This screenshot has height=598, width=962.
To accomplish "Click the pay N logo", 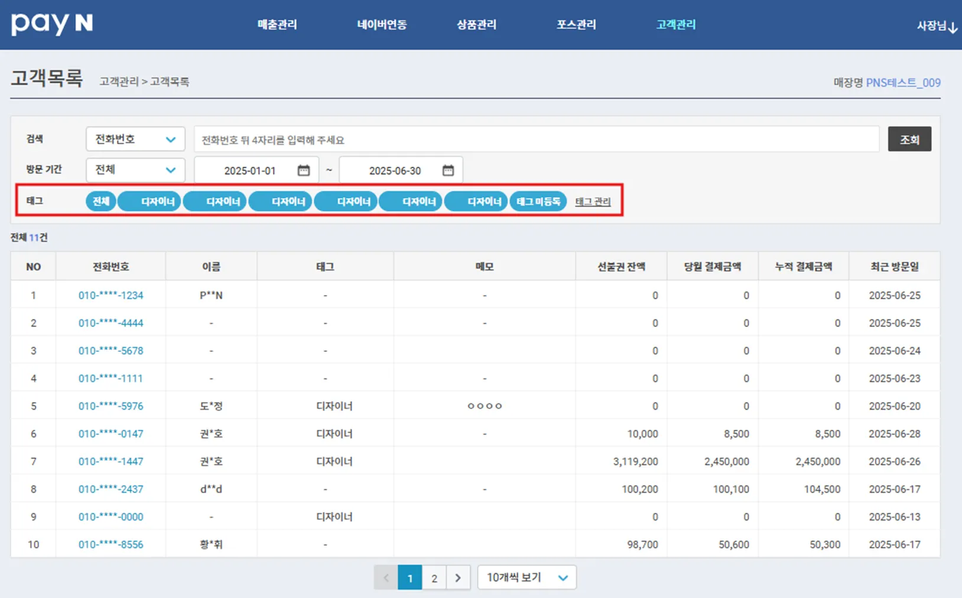I will 52,24.
